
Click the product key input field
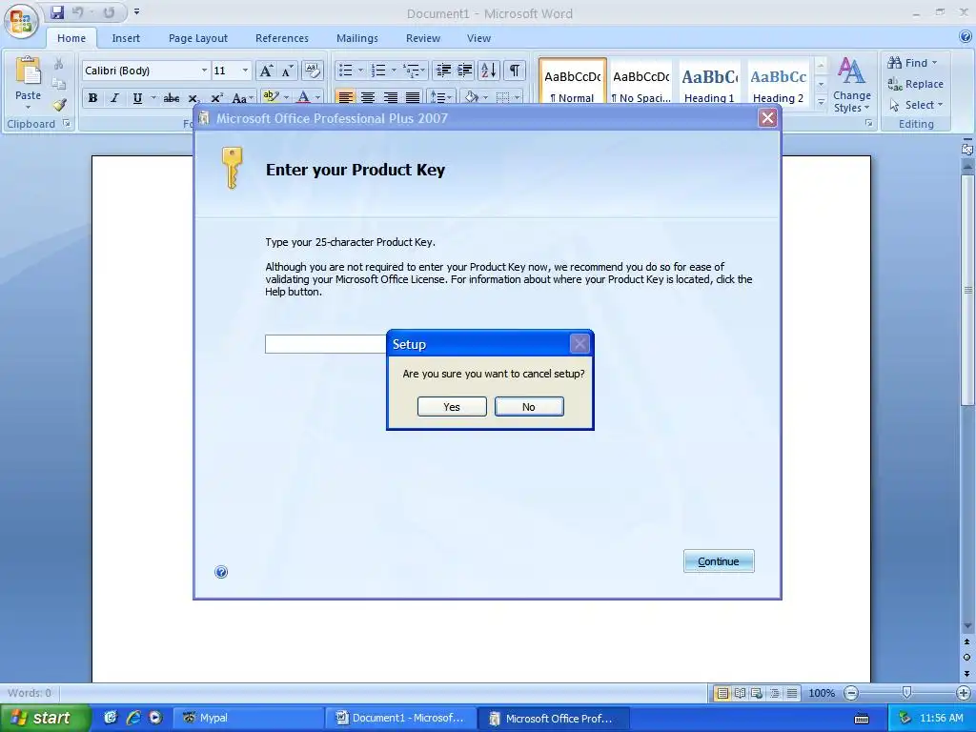pos(326,343)
